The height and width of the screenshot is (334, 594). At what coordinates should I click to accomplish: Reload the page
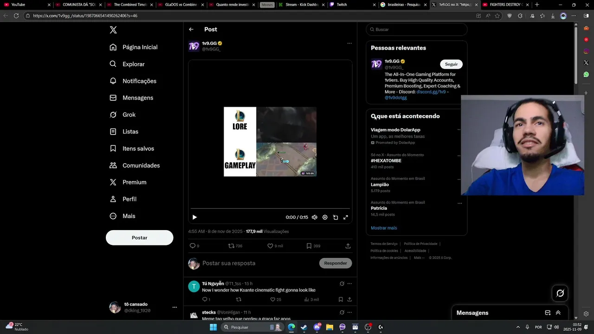[16, 16]
